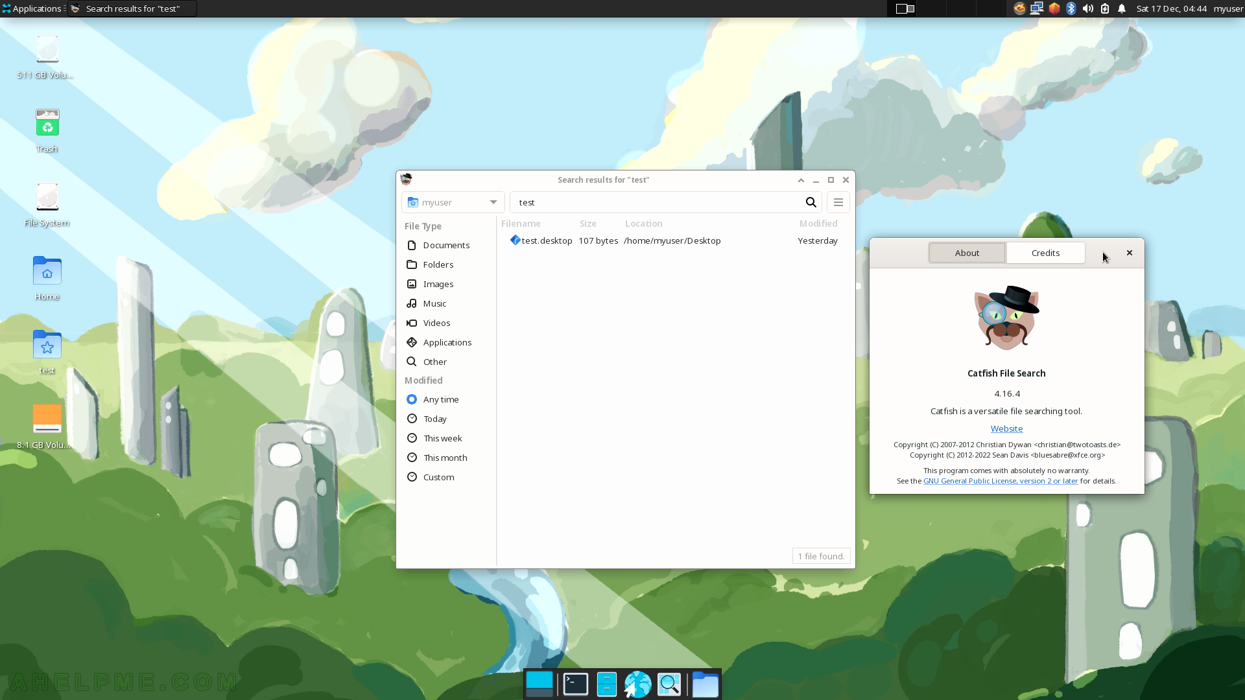The height and width of the screenshot is (700, 1245).
Task: Open the Application Finder magnifier dock icon
Action: pyautogui.click(x=669, y=684)
